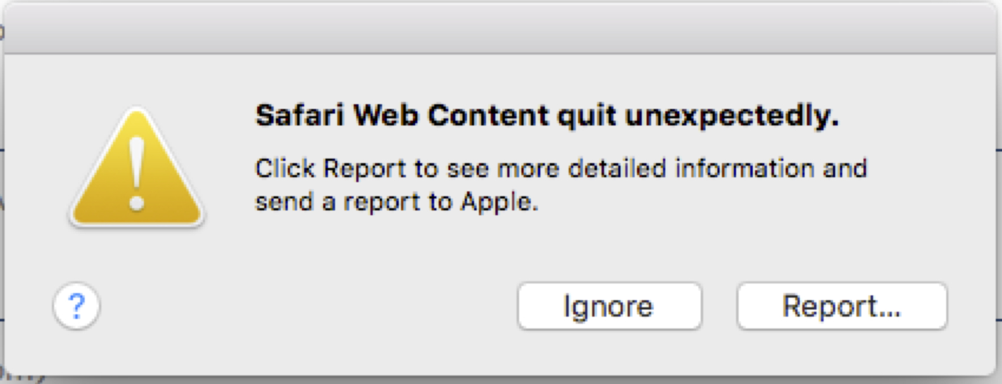Click empty space between help and Ignore buttons
1002x384 pixels.
pos(306,306)
